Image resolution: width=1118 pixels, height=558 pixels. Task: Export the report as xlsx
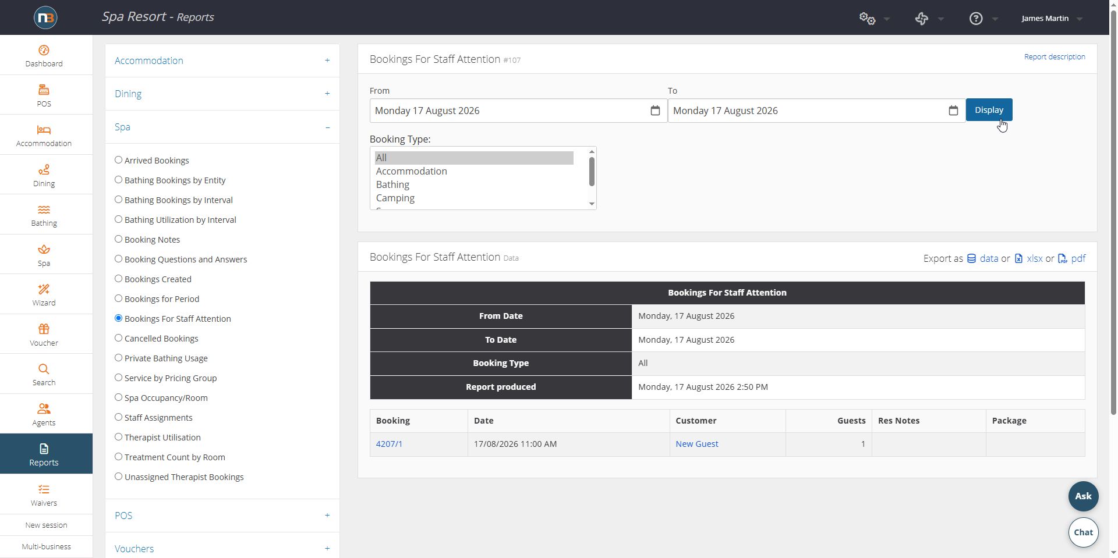tap(1028, 258)
